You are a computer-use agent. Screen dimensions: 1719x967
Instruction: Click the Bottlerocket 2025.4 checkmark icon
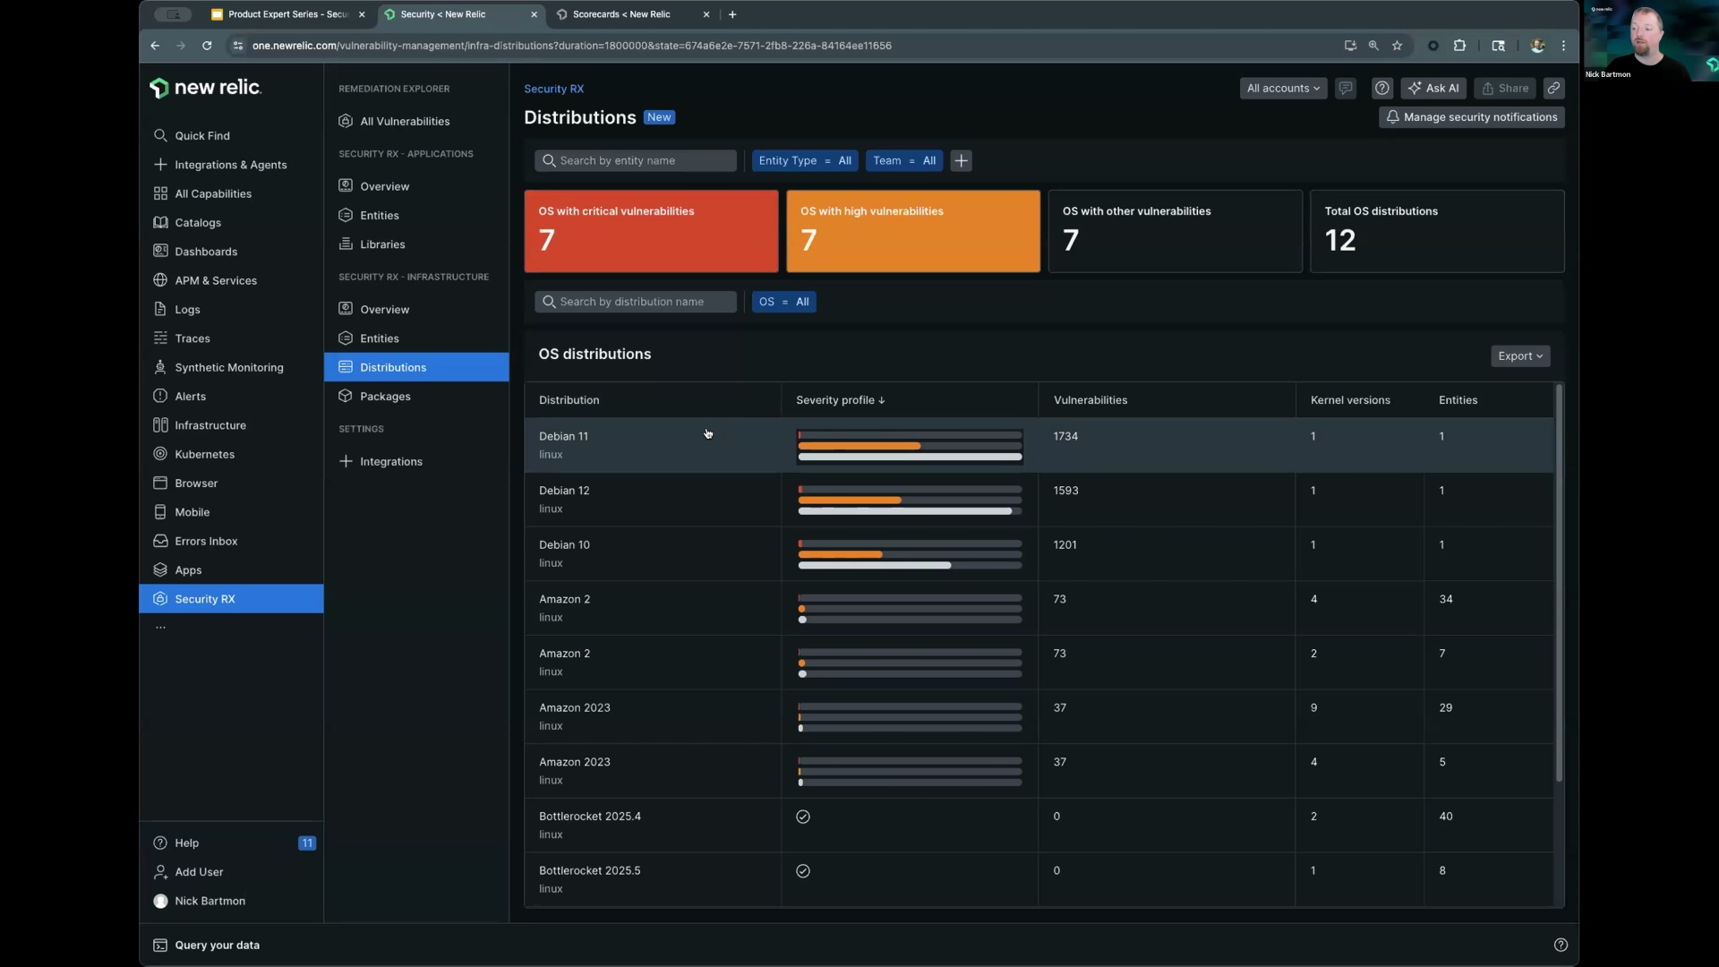coord(803,817)
